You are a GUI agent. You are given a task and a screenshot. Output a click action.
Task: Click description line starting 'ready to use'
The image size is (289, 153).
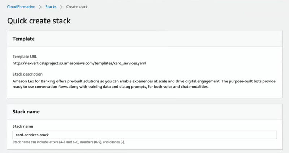[111, 87]
